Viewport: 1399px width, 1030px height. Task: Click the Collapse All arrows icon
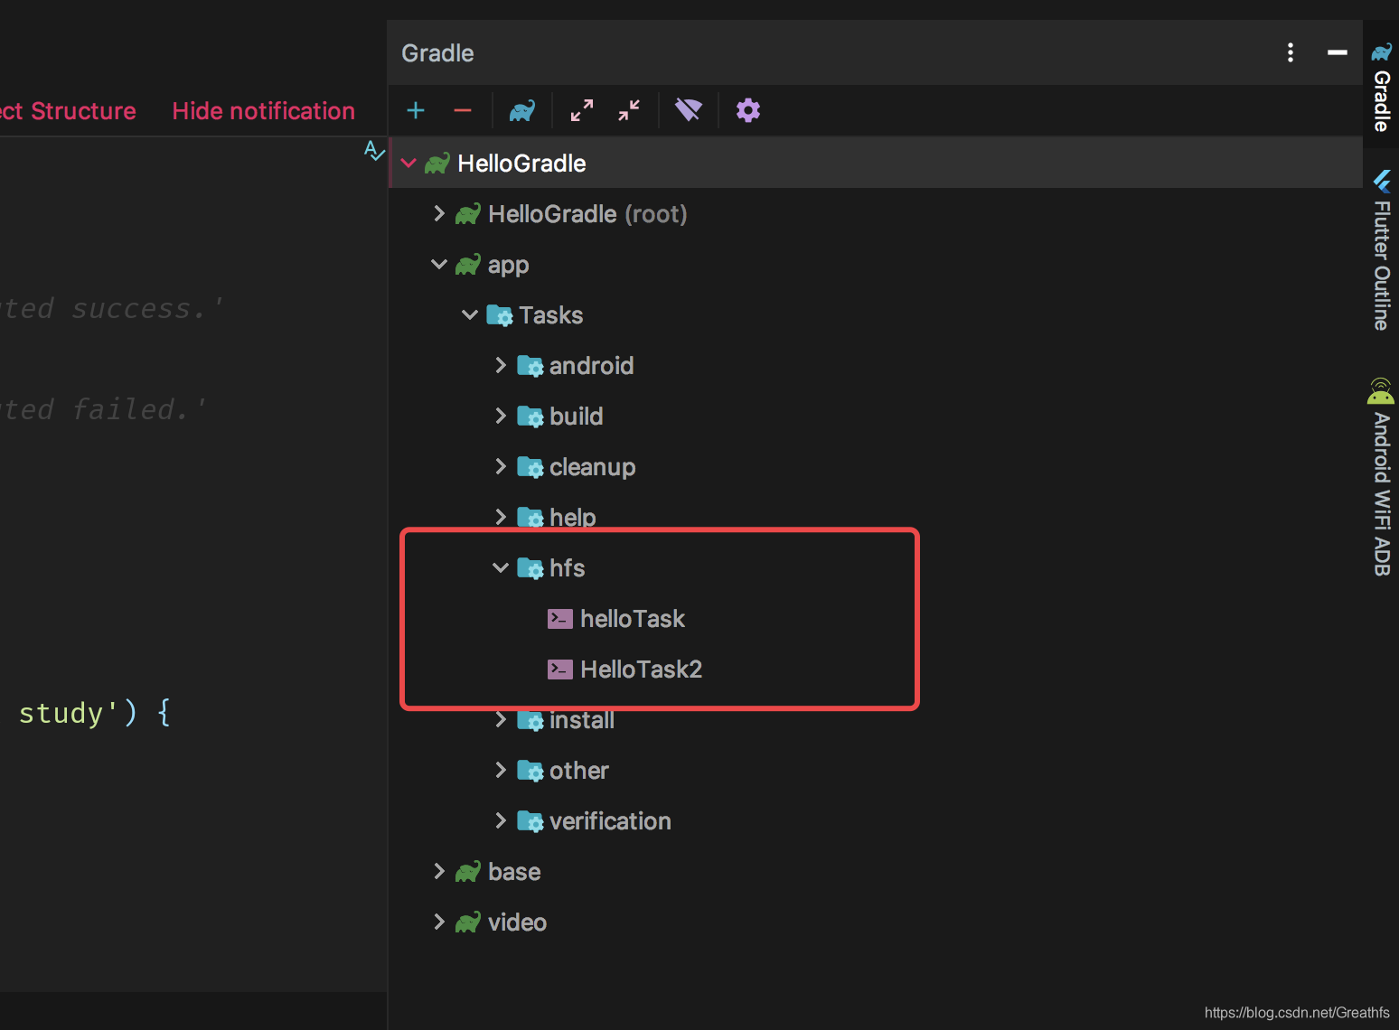click(x=629, y=110)
